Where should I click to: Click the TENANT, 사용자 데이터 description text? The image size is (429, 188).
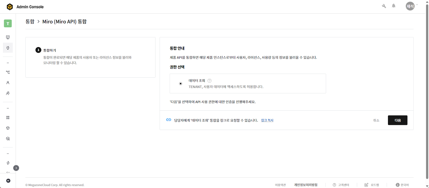[x=226, y=87]
